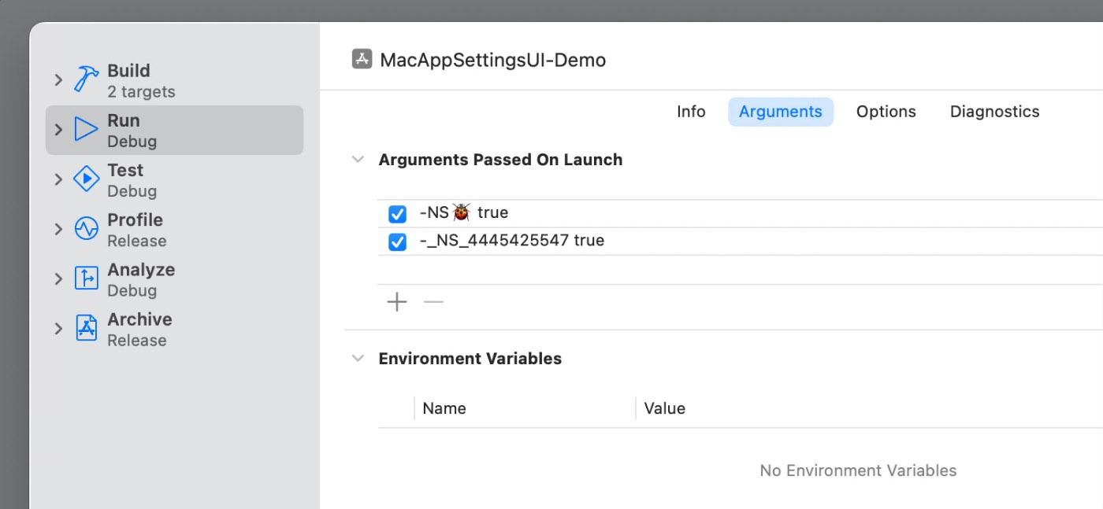The width and height of the screenshot is (1103, 509).
Task: Remove argument using the minus button
Action: pyautogui.click(x=433, y=302)
